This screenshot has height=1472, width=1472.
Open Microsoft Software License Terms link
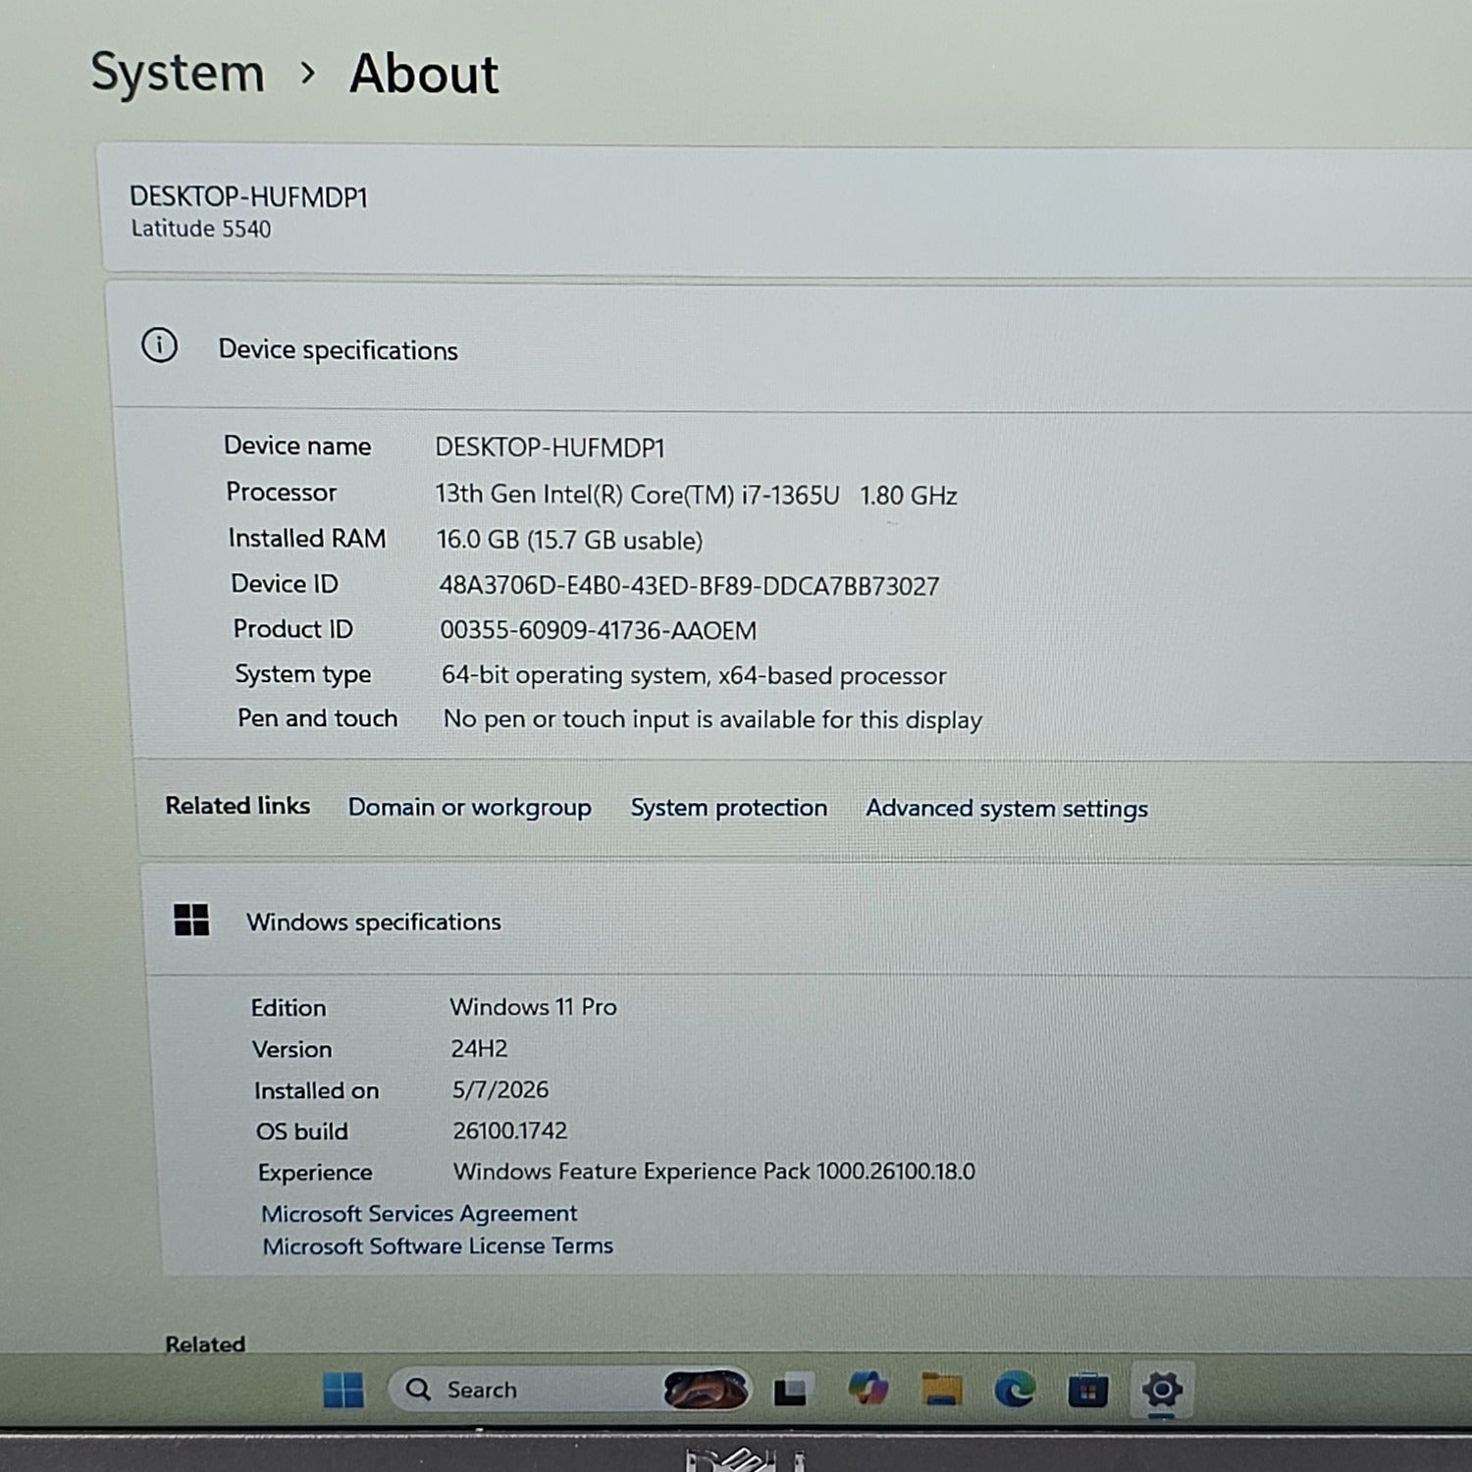coord(438,1246)
